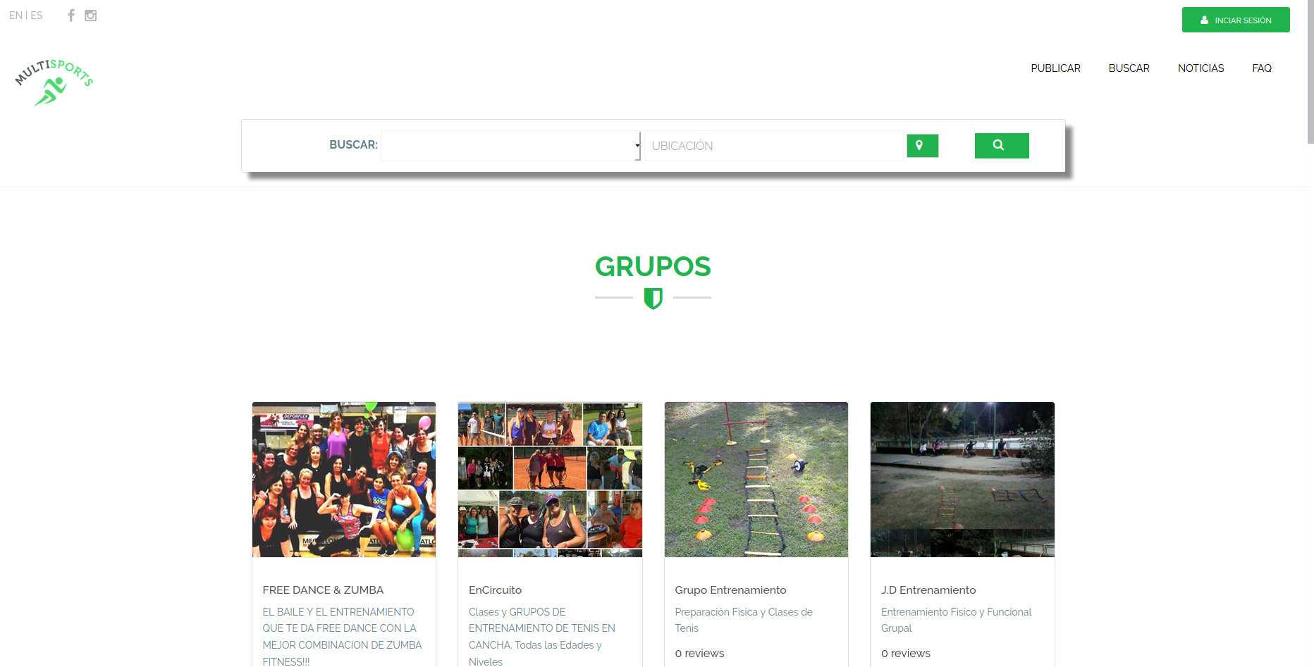
Task: Open Grupo Entrenamiento grass photo
Action: pos(756,480)
